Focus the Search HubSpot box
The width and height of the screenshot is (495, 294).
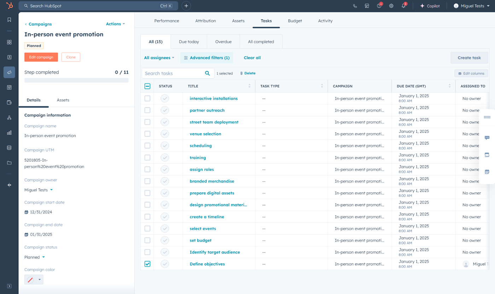(x=98, y=6)
